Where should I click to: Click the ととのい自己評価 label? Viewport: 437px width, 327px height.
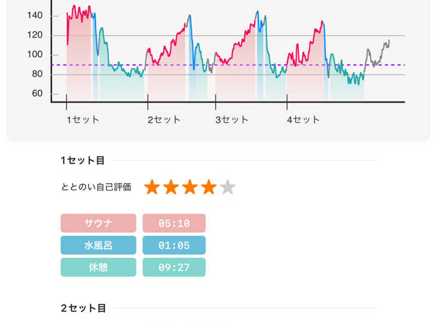click(96, 187)
